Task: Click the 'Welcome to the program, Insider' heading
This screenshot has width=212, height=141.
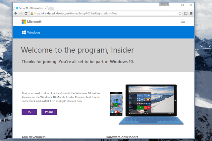Action: click(77, 50)
